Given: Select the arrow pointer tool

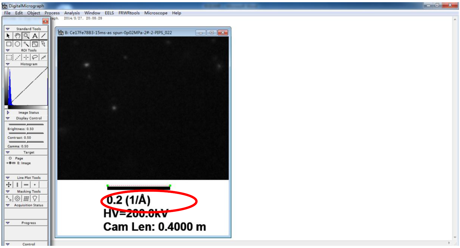Looking at the screenshot, I should 9,36.
